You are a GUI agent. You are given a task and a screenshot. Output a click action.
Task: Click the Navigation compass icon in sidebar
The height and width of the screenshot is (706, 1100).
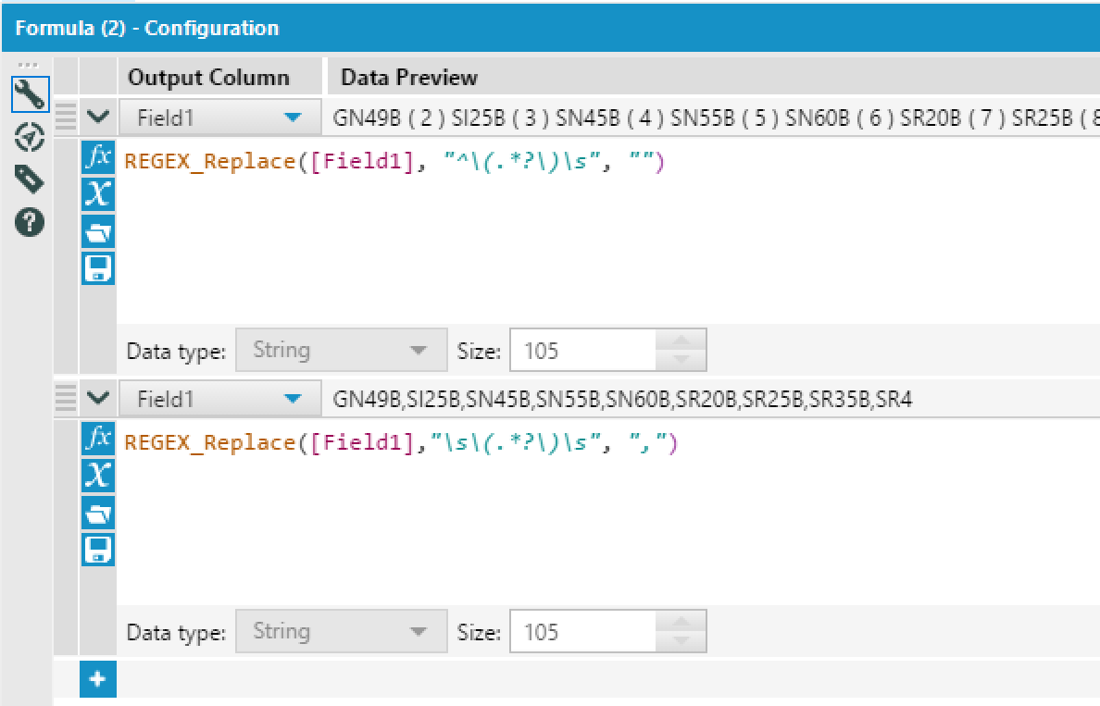30,138
